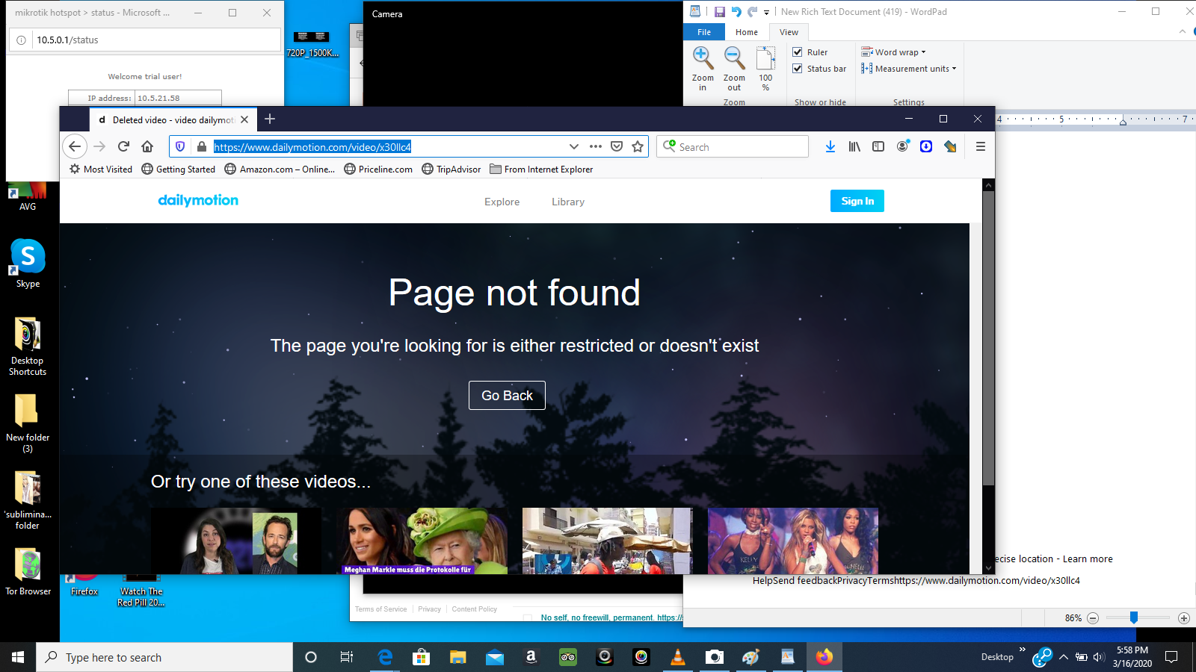Viewport: 1196px width, 672px height.
Task: Open TripAdvisor bookmark
Action: 451,169
